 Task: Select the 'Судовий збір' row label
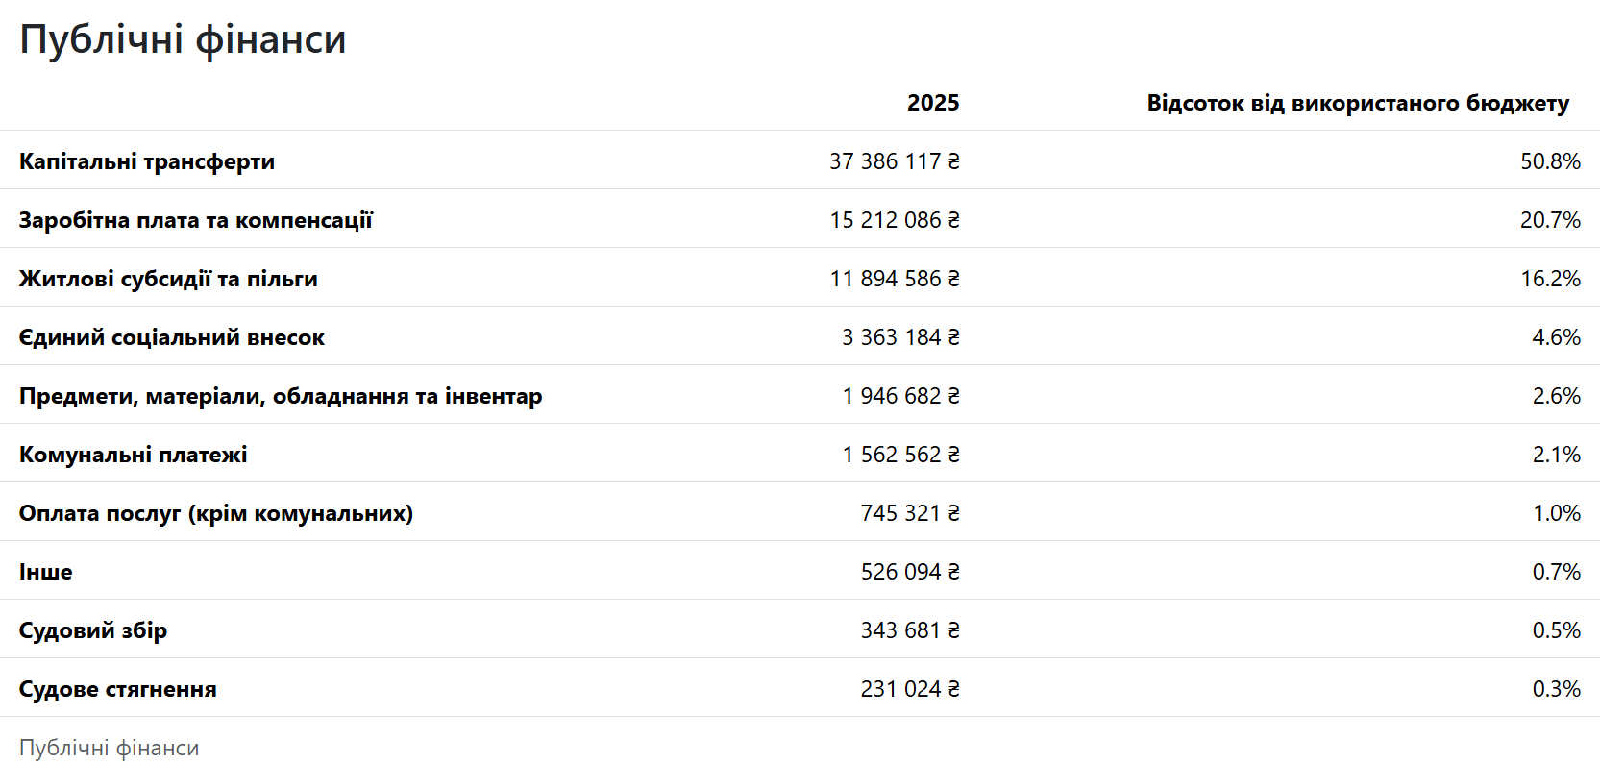(x=93, y=630)
